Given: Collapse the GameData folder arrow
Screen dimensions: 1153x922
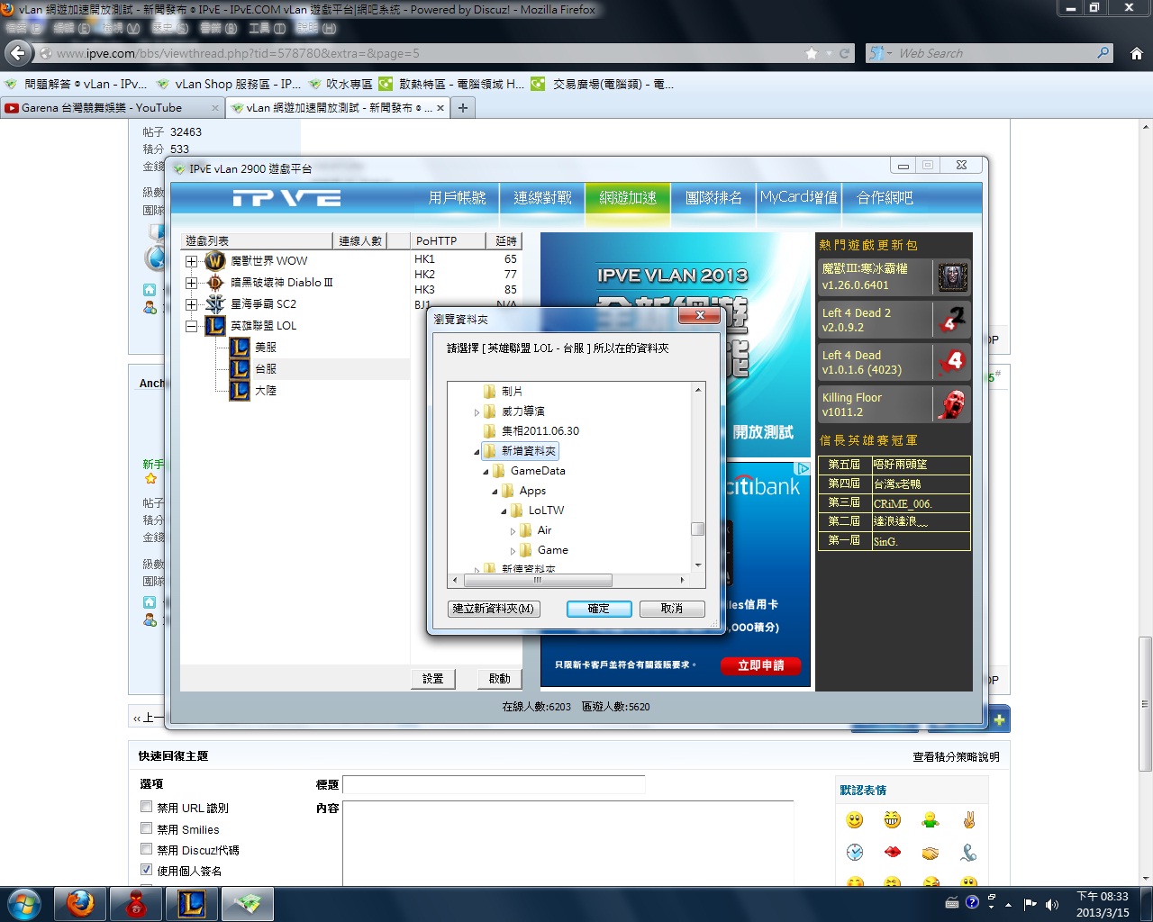Looking at the screenshot, I should [486, 472].
